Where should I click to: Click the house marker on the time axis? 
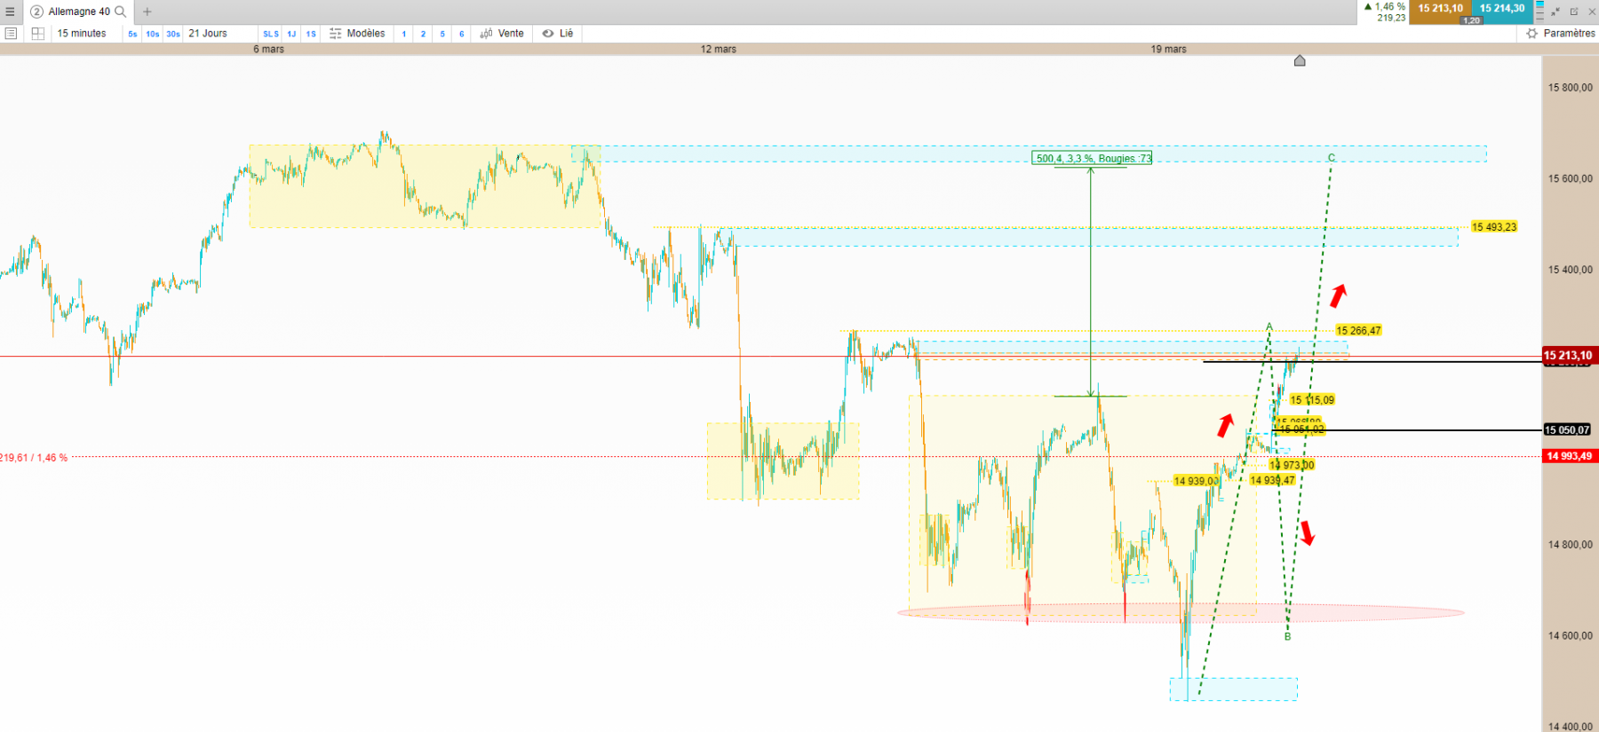pyautogui.click(x=1300, y=60)
